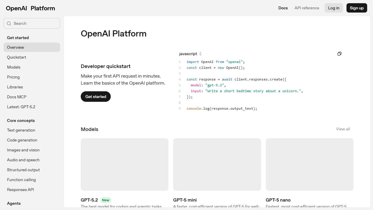Screen dimensions: 373x210
Task: Select Function calling under Core concepts
Action: click(x=21, y=180)
